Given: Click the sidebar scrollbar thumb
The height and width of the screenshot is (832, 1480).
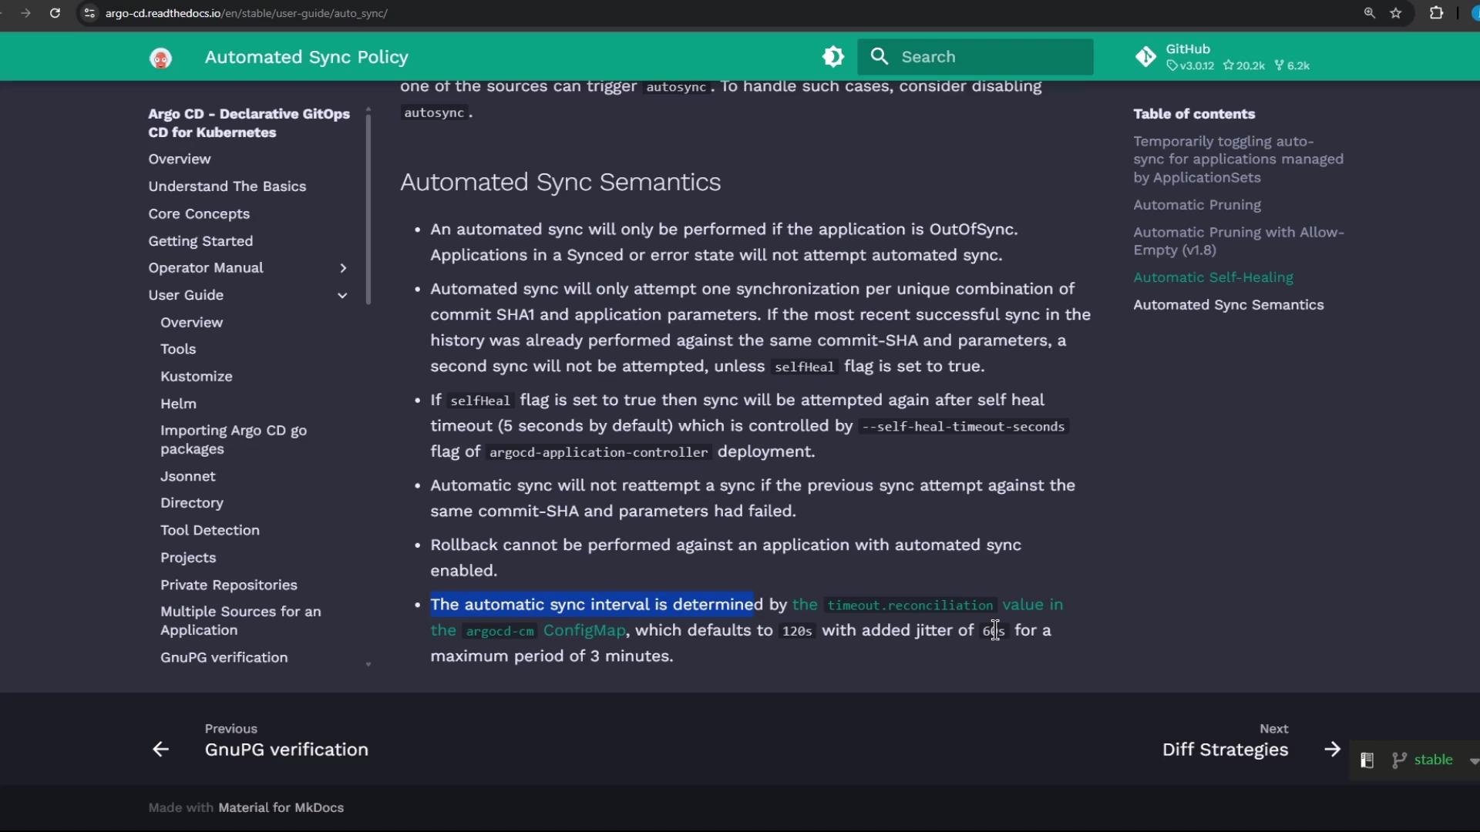Looking at the screenshot, I should (x=368, y=209).
